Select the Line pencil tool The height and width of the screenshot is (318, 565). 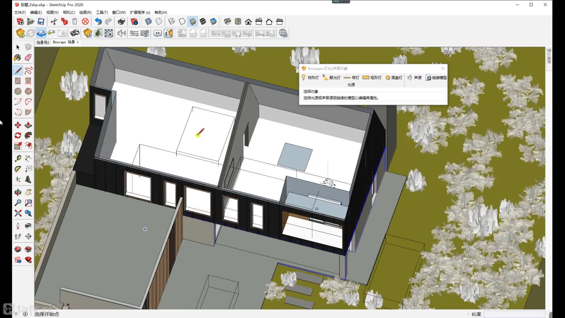coord(18,70)
